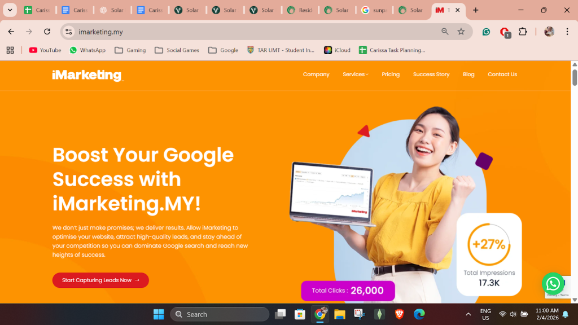Viewport: 578px width, 325px height.
Task: Open Chrome from the taskbar
Action: click(x=320, y=314)
